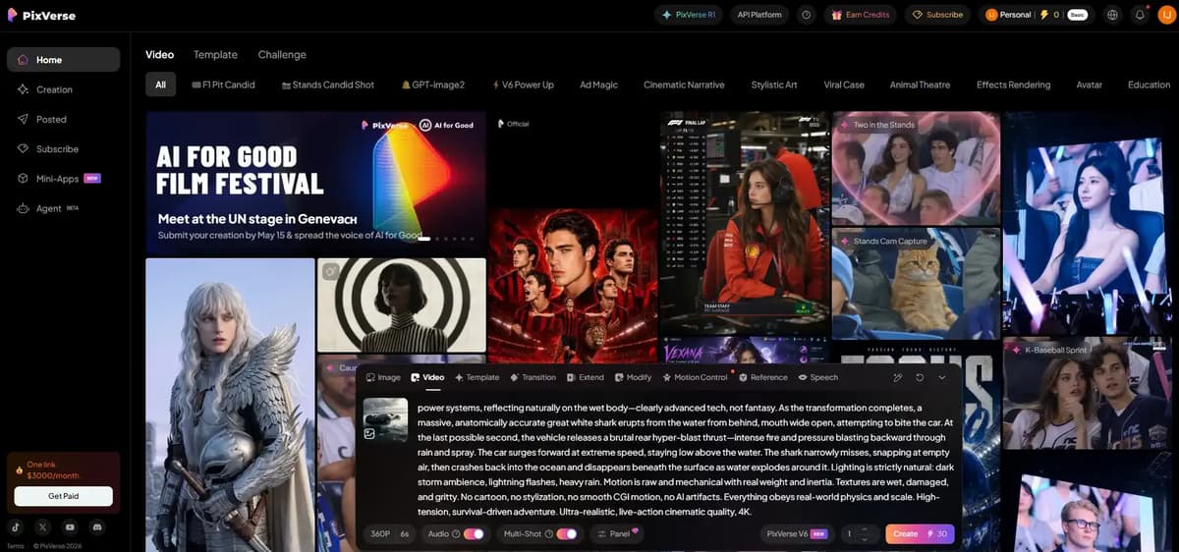This screenshot has width=1179, height=552.
Task: Open the user avatar menu
Action: pyautogui.click(x=1165, y=15)
